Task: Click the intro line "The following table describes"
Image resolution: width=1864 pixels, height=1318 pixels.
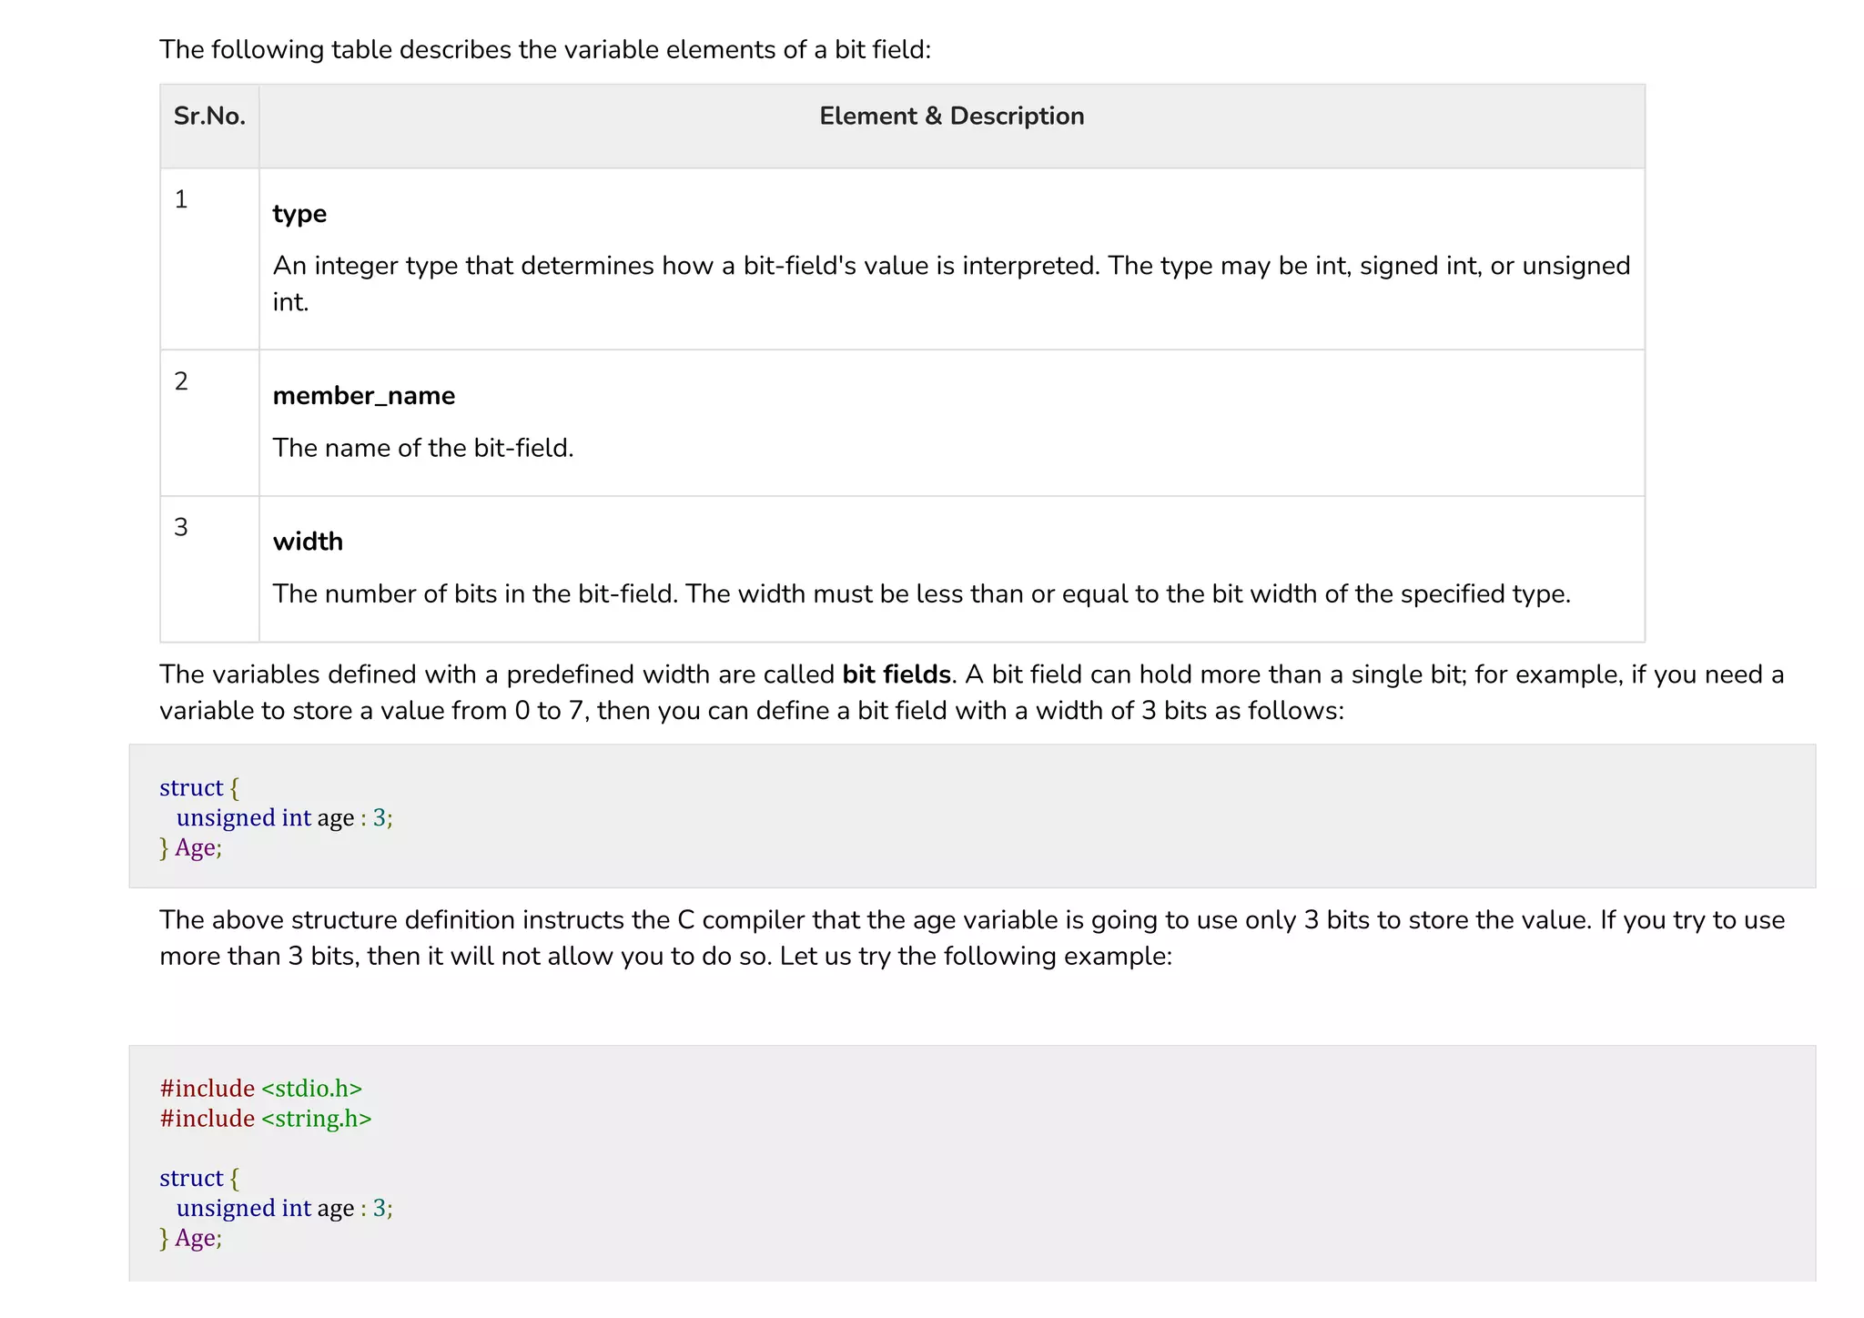Action: tap(545, 49)
